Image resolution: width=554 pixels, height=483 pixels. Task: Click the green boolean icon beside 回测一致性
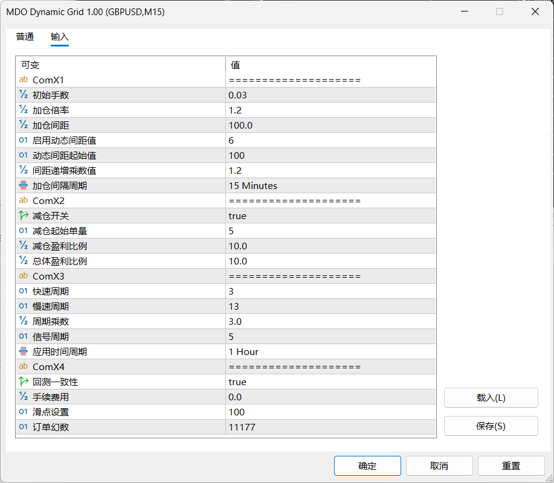coord(24,382)
